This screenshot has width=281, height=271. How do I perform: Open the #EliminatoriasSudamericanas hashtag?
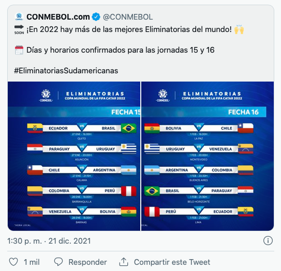66,71
